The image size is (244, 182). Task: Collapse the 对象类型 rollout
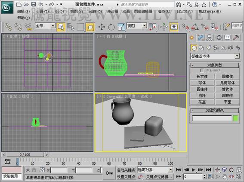click(215, 65)
